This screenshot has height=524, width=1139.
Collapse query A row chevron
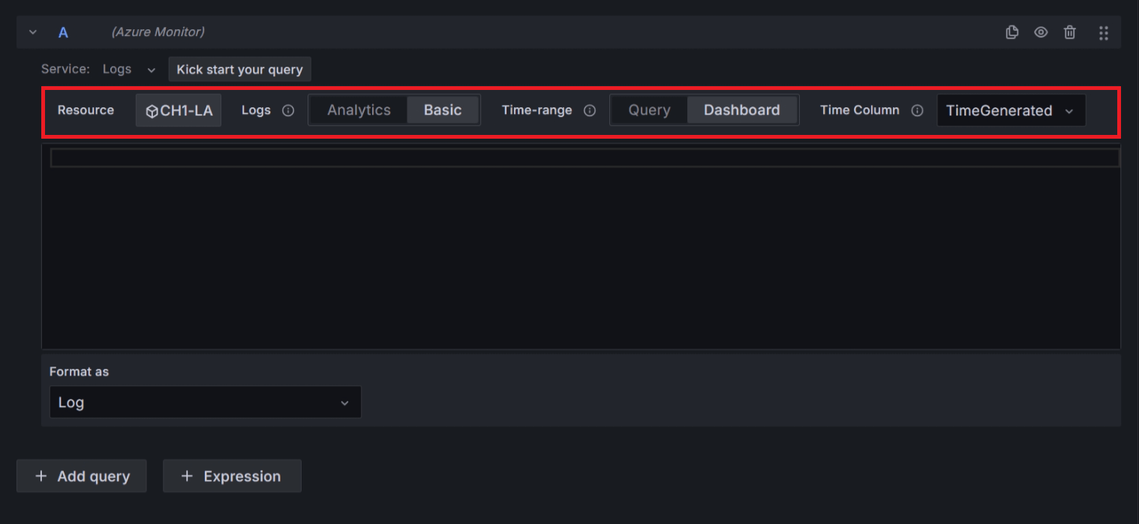[32, 32]
